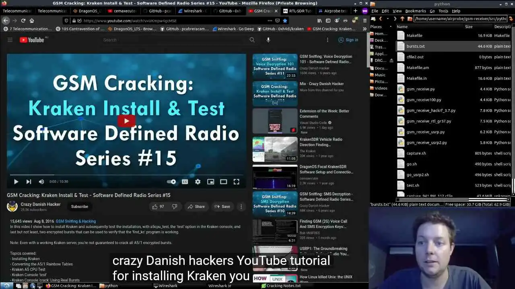Open Bookmarks menu in file manager
This screenshot has width=515, height=289.
point(415,11)
